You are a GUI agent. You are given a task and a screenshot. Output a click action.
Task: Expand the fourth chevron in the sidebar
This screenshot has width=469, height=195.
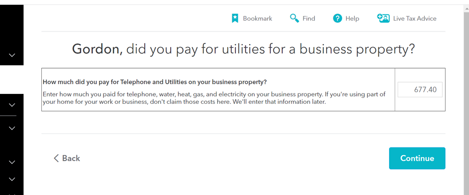pos(12,163)
